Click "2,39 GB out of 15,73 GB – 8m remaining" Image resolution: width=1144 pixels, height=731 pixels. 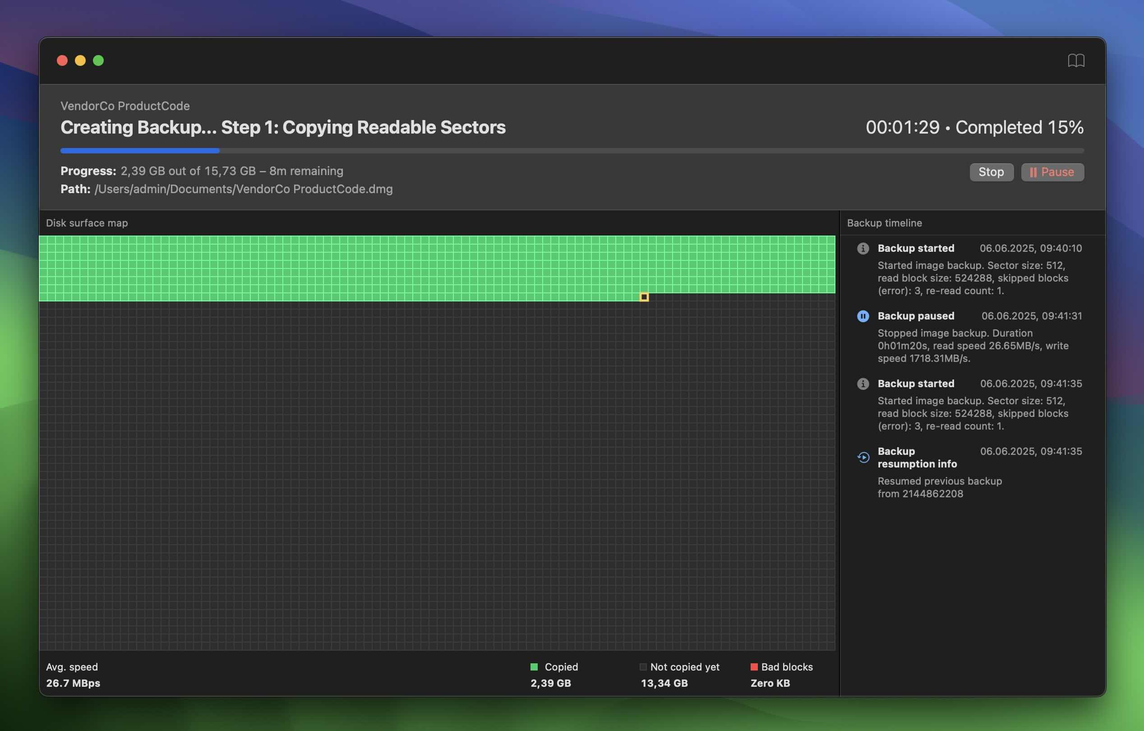[232, 171]
